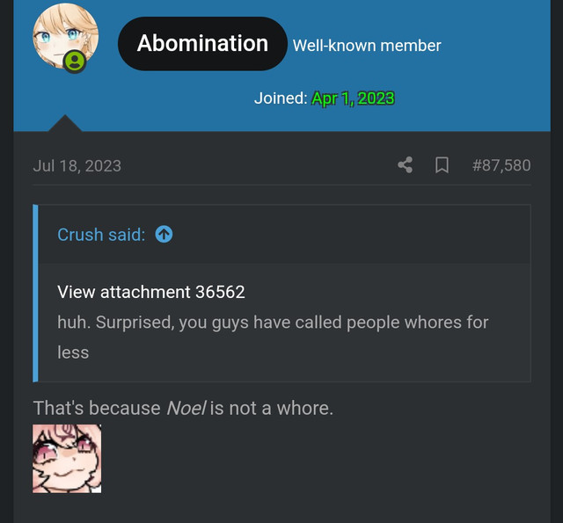The image size is (563, 523).
Task: Click the pink-haired emoji sticker image
Action: pyautogui.click(x=67, y=459)
